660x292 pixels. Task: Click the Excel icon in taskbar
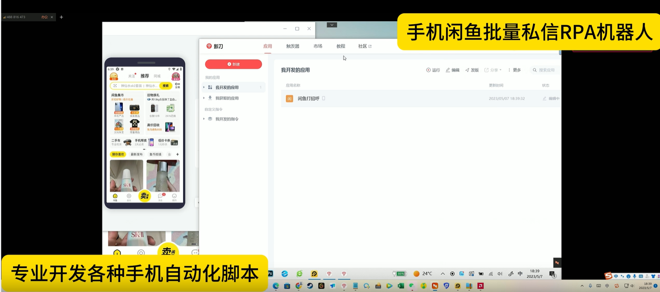point(400,286)
